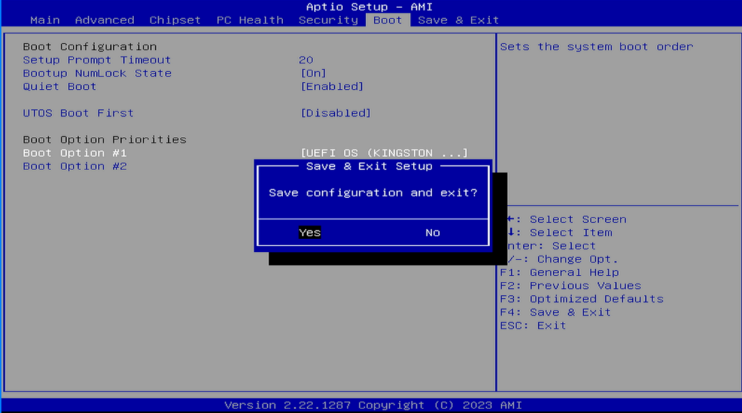The height and width of the screenshot is (413, 742).
Task: Select Bootup NumLock State option
Action: pos(97,73)
